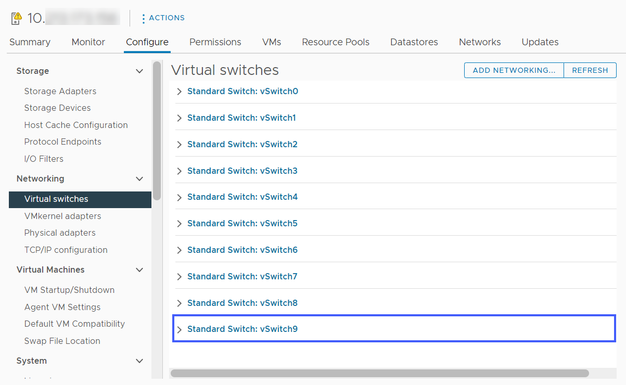The height and width of the screenshot is (385, 626).
Task: Open TCP/IP configuration
Action: point(66,250)
